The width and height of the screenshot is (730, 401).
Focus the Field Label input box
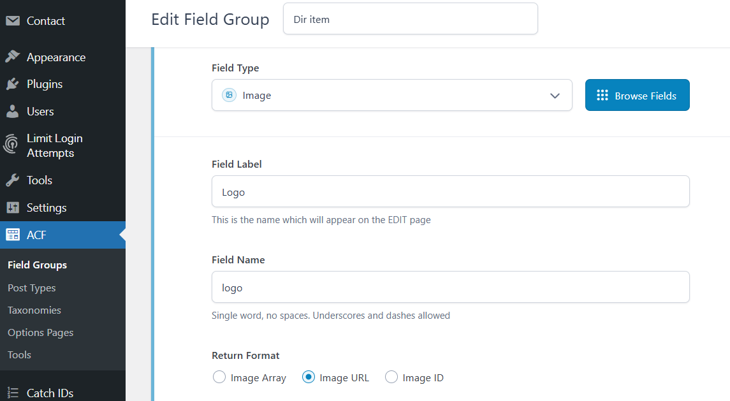coord(450,192)
